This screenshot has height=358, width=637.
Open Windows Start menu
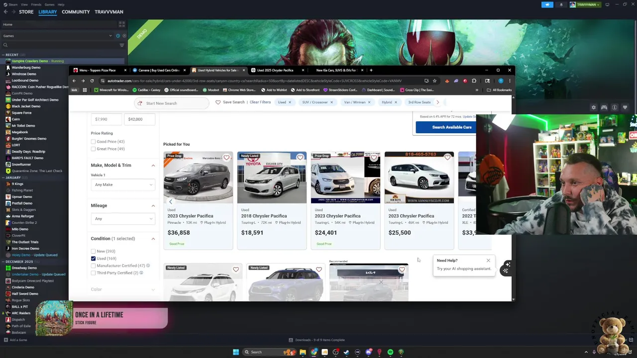click(236, 352)
